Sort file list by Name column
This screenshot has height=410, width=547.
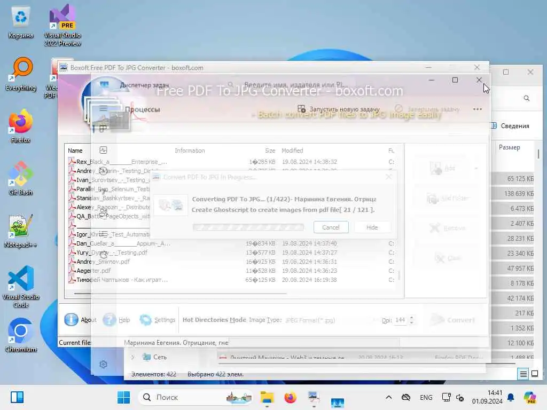(75, 151)
